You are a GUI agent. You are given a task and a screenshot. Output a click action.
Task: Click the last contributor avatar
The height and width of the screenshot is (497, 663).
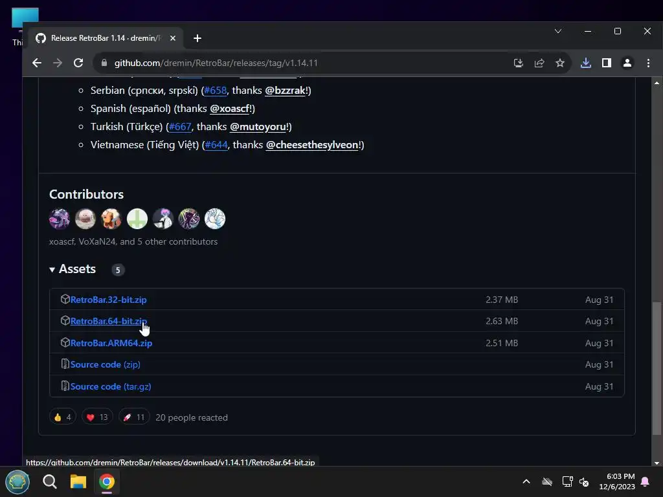tap(215, 219)
